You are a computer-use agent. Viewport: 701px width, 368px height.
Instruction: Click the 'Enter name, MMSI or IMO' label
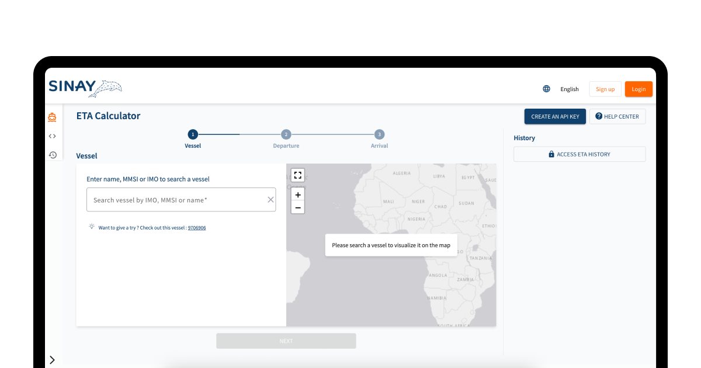(x=148, y=179)
